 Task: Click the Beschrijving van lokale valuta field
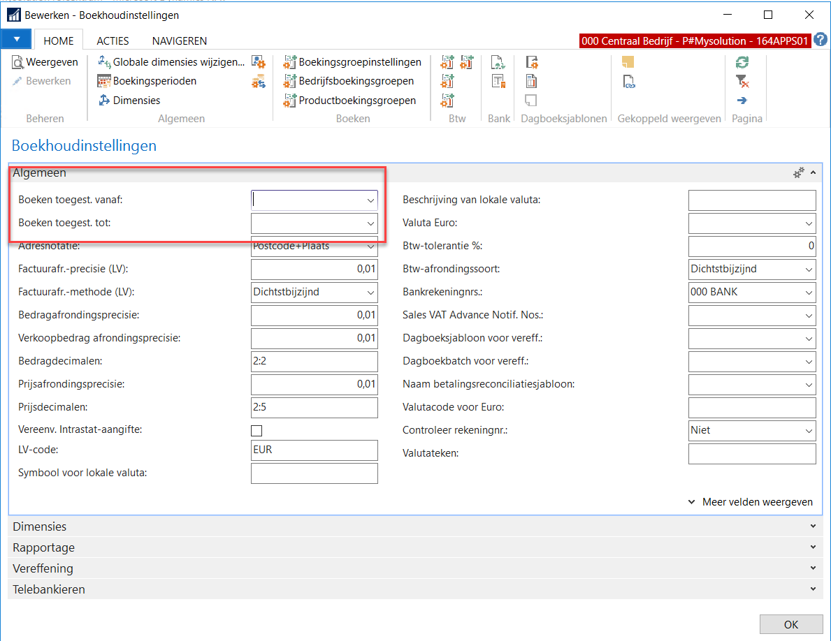click(x=752, y=200)
